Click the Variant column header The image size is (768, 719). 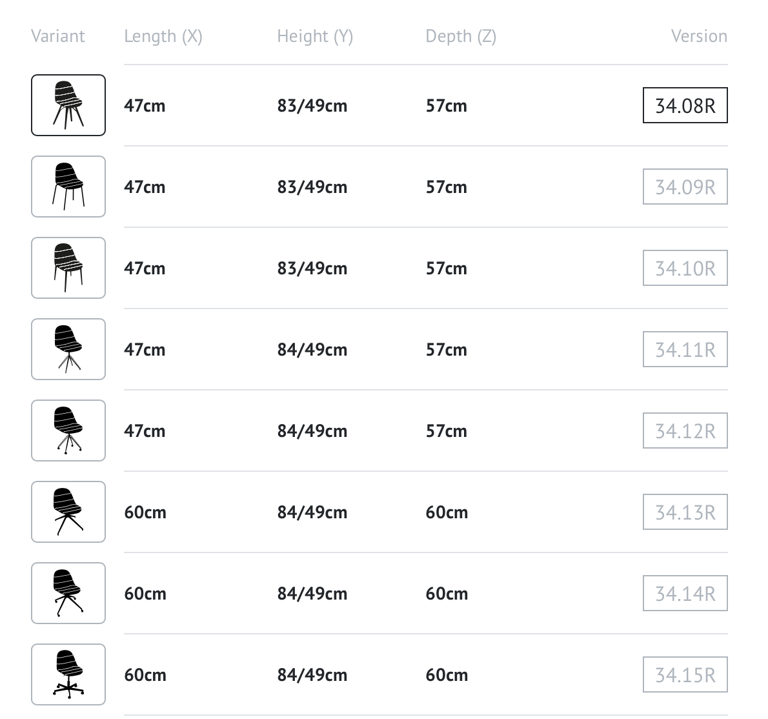pyautogui.click(x=58, y=36)
